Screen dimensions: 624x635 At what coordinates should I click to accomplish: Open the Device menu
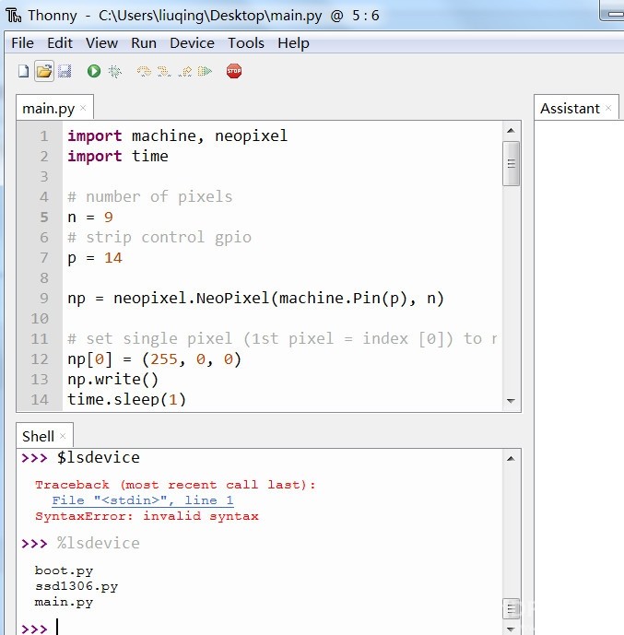[192, 43]
